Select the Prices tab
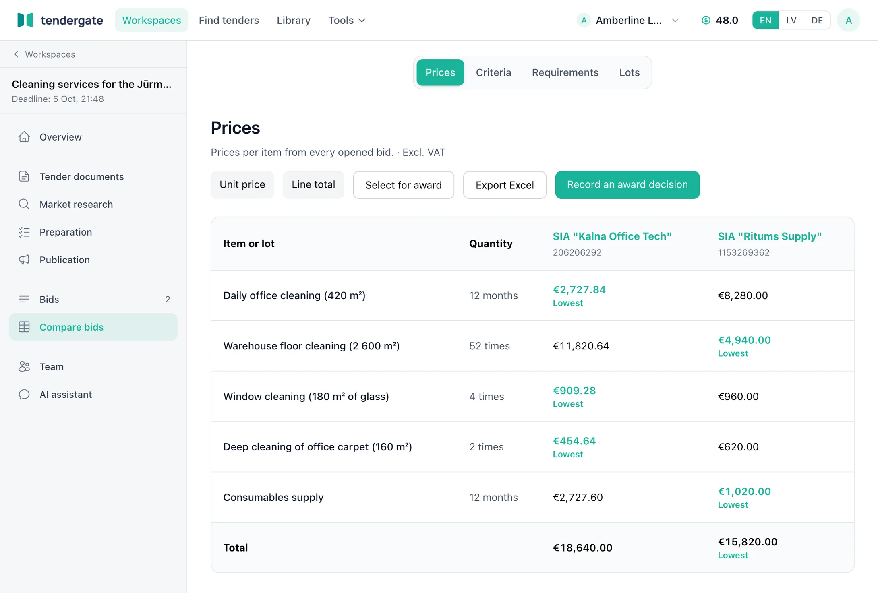This screenshot has height=593, width=878. [440, 72]
